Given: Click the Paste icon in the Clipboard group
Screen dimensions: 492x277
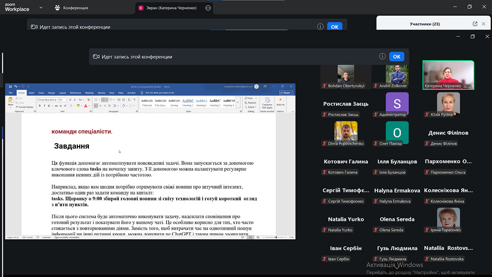Looking at the screenshot, I should pyautogui.click(x=11, y=101).
